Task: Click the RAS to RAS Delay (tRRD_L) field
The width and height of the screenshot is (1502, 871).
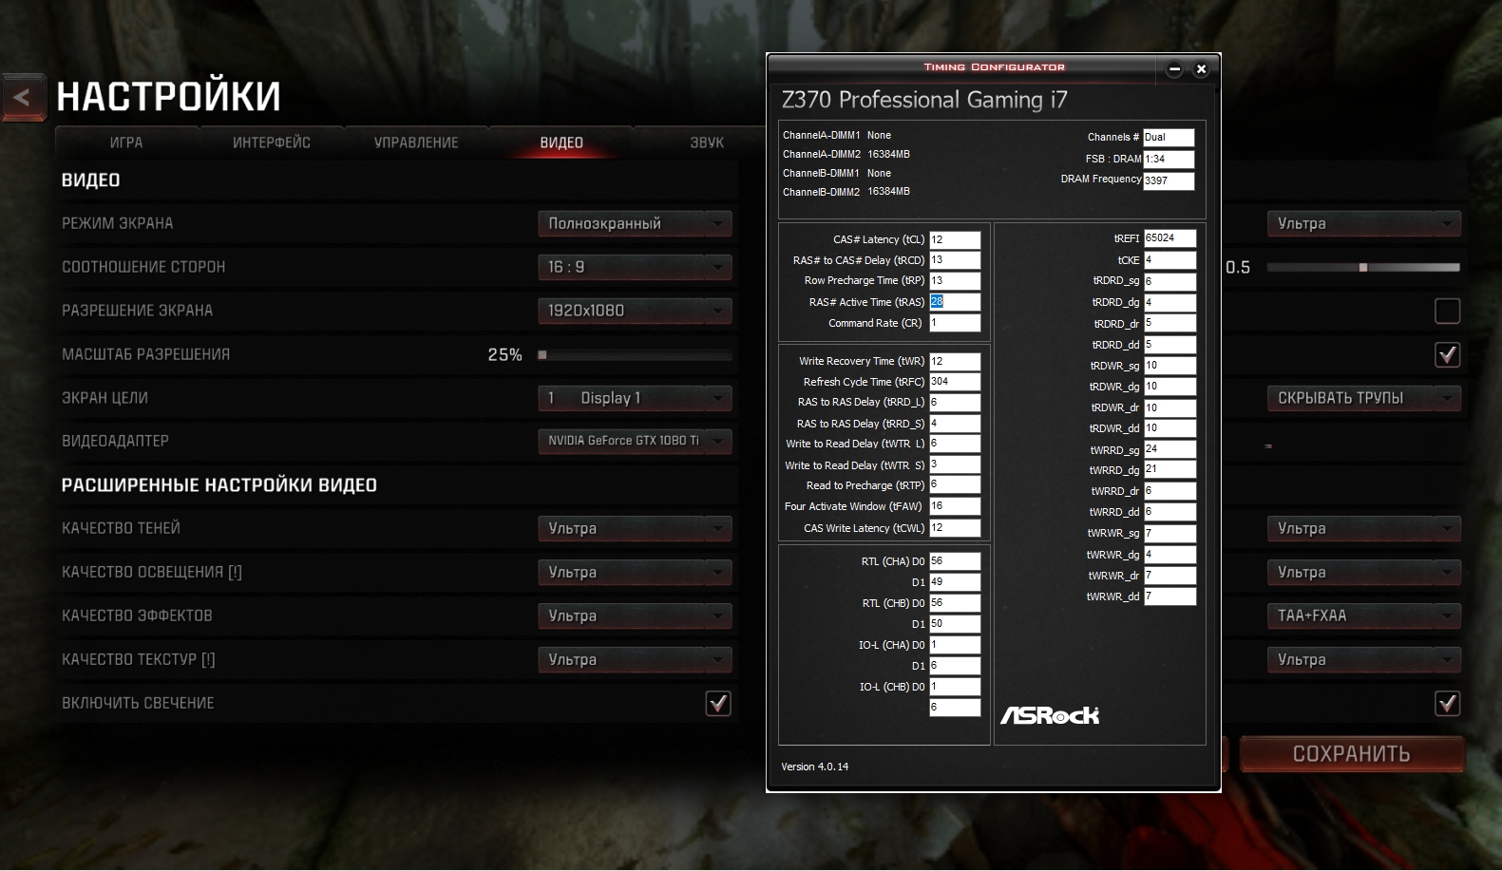Action: click(x=955, y=403)
